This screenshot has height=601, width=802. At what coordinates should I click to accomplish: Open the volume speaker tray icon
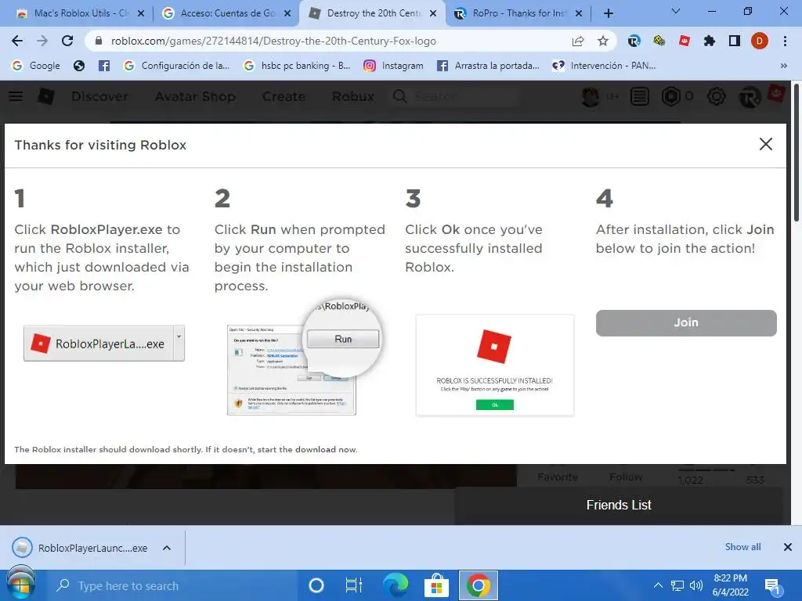click(x=695, y=585)
